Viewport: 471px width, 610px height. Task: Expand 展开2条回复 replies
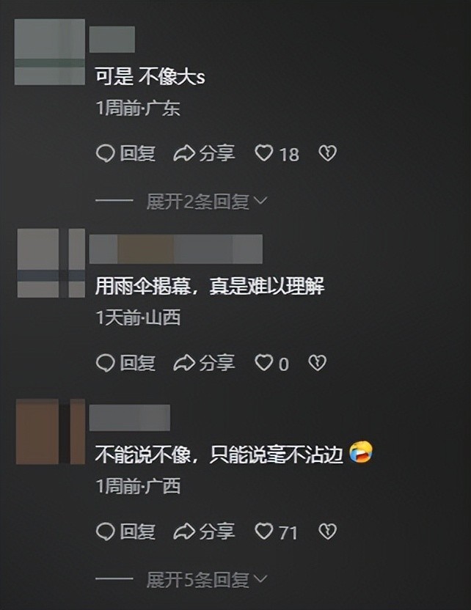(x=198, y=202)
